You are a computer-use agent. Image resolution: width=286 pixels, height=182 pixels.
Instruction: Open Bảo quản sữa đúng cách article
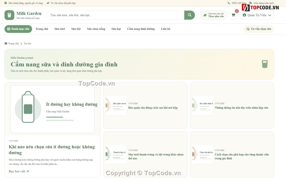[153, 108]
